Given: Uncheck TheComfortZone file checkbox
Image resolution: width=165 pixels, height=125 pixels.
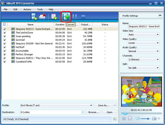Looking at the screenshot, I should 4,33.
